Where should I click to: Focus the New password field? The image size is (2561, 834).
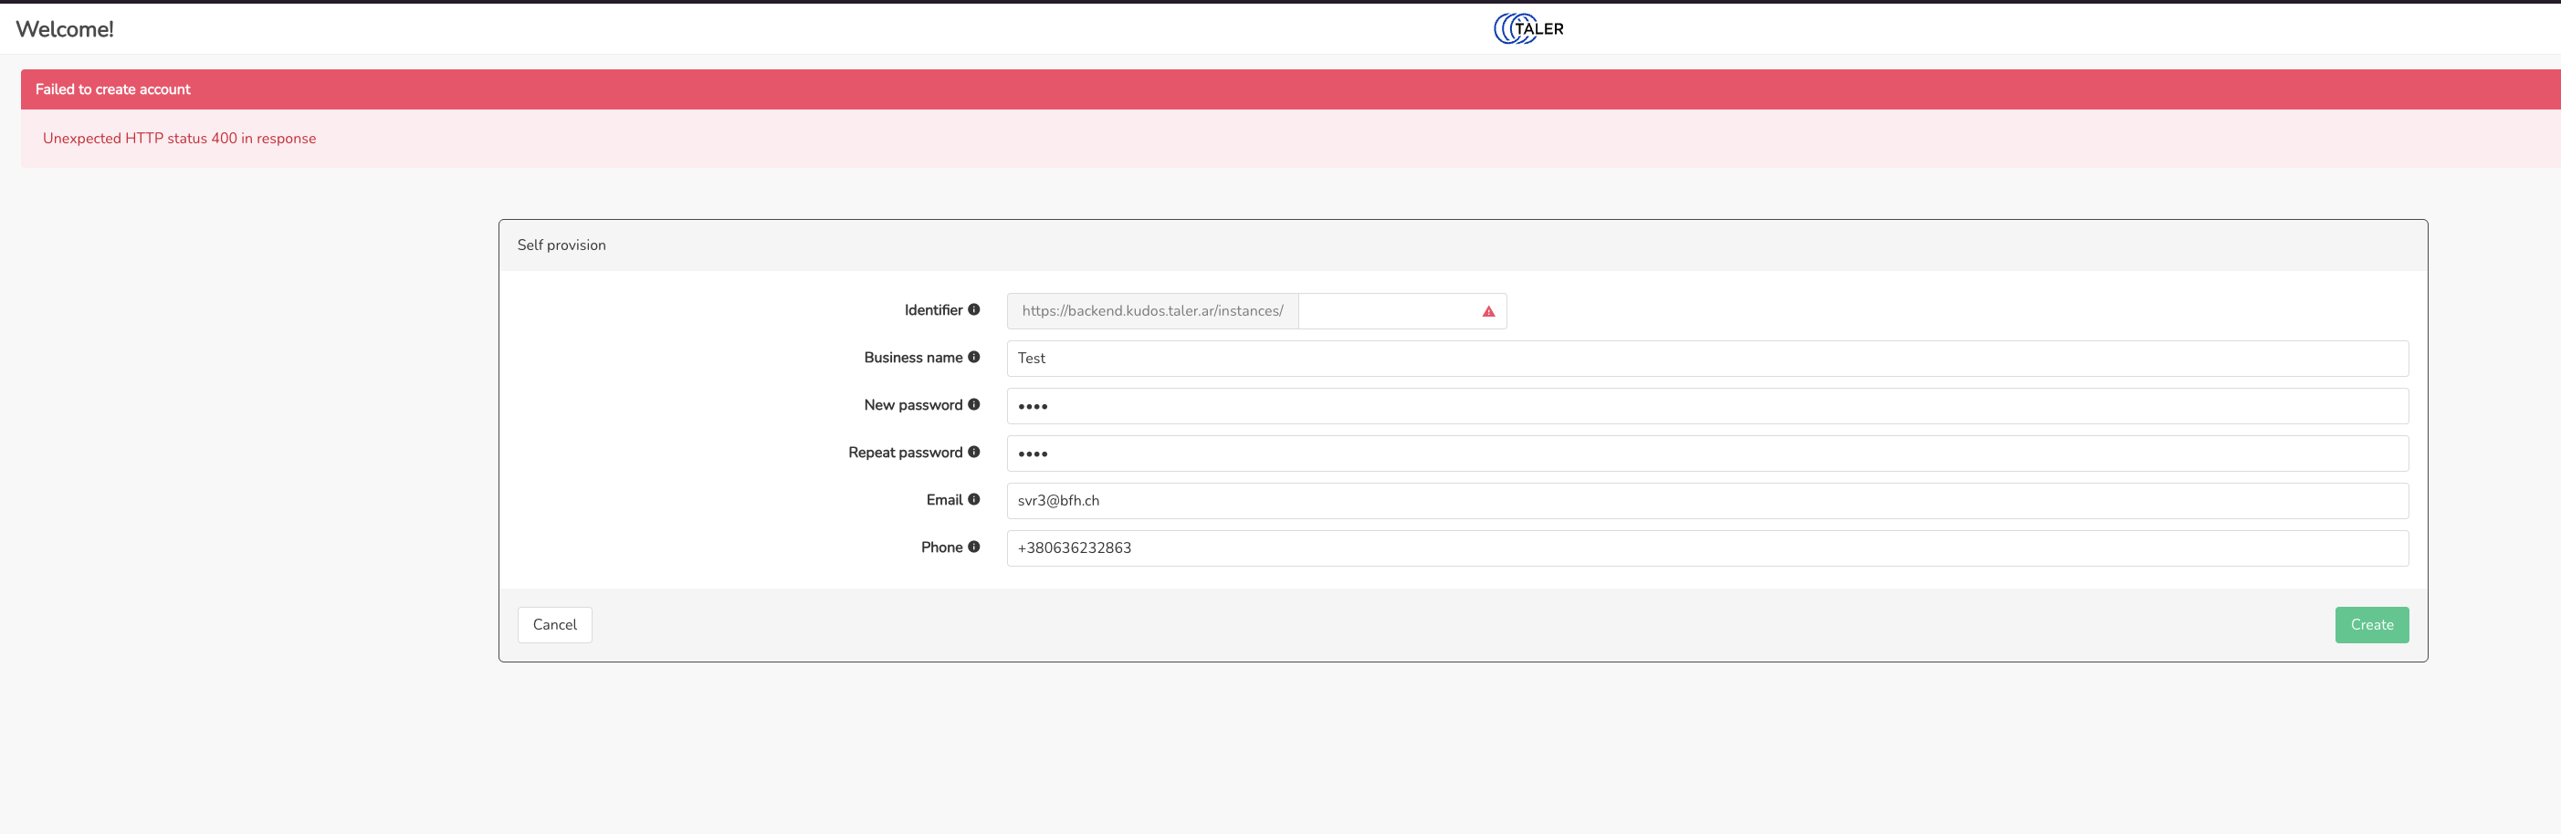click(1707, 405)
